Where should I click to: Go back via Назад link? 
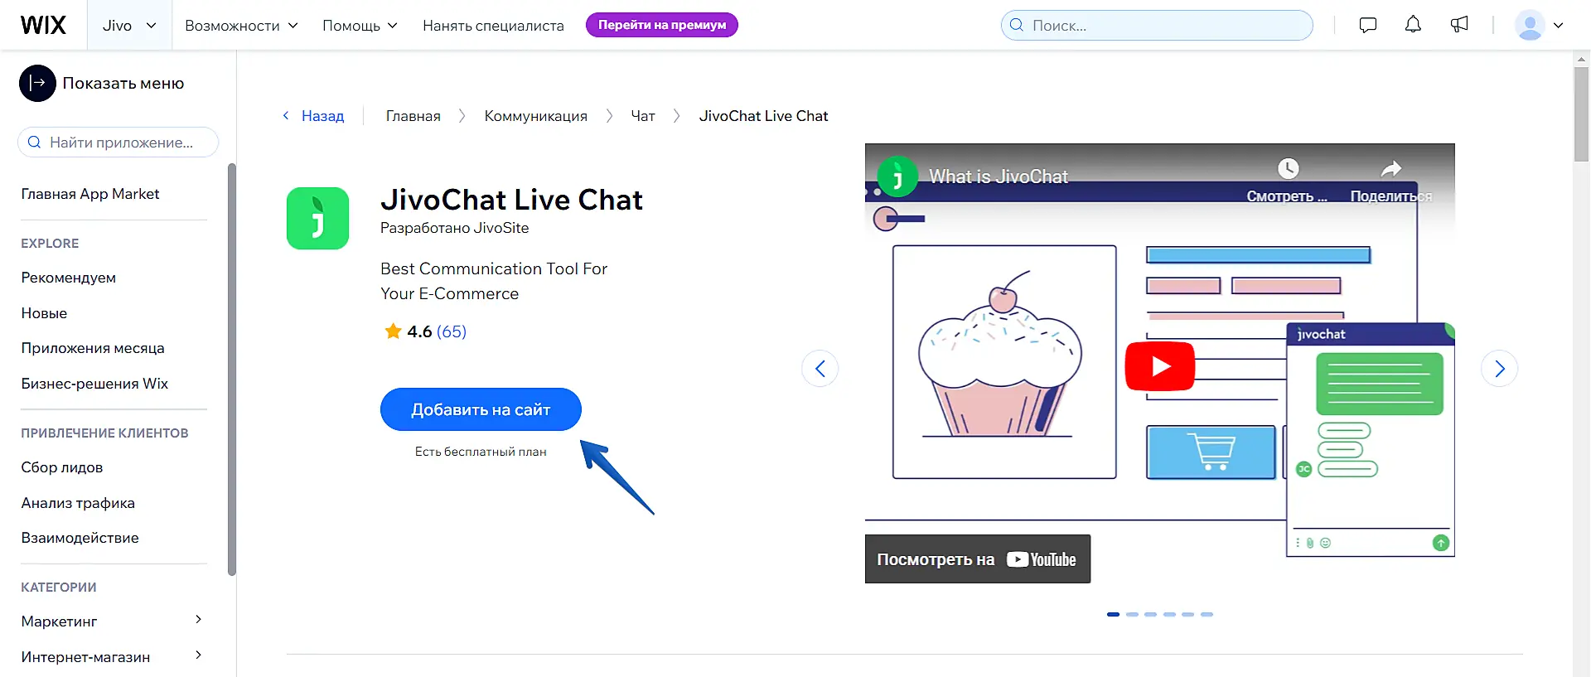314,116
